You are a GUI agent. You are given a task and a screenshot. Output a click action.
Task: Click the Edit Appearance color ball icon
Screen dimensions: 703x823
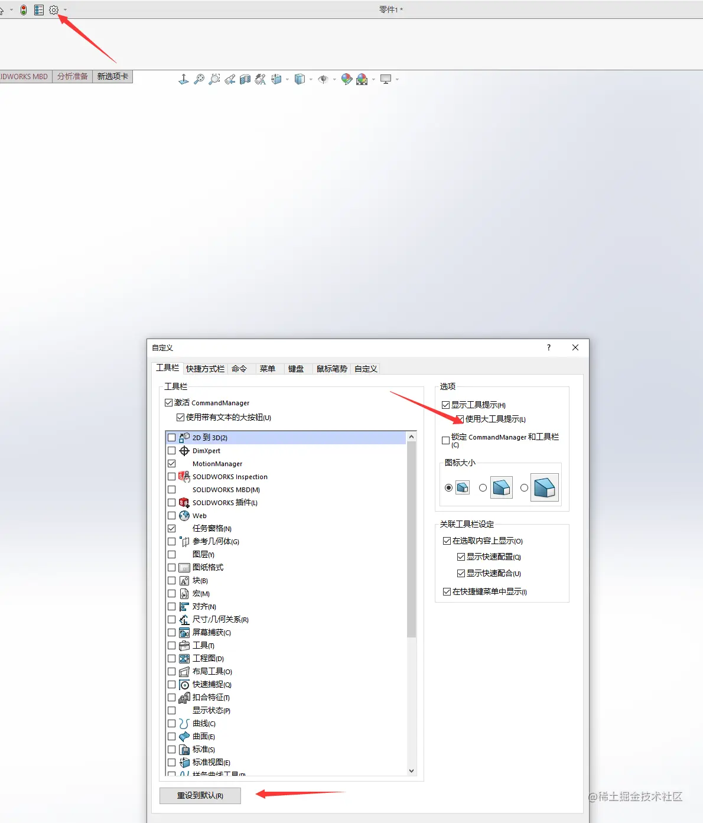347,79
